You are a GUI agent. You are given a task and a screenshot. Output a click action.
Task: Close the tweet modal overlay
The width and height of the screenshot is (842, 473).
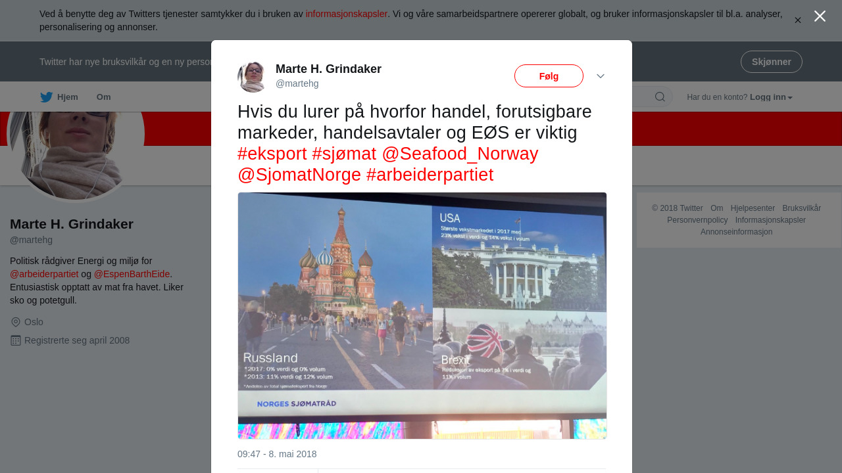[x=820, y=16]
